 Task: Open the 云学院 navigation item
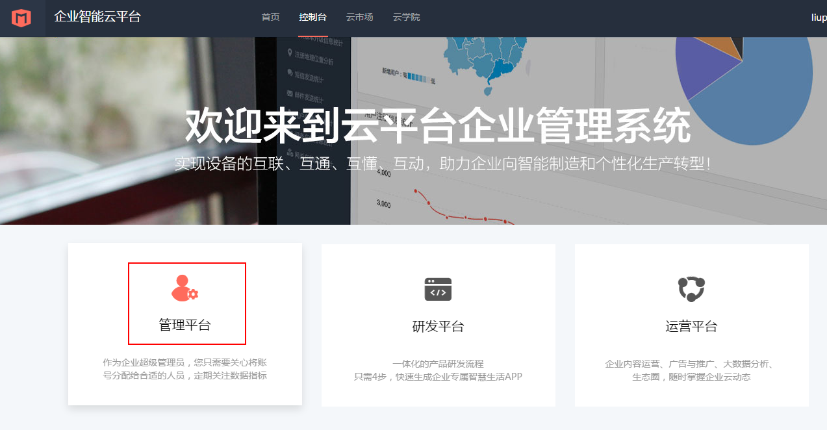tap(406, 18)
